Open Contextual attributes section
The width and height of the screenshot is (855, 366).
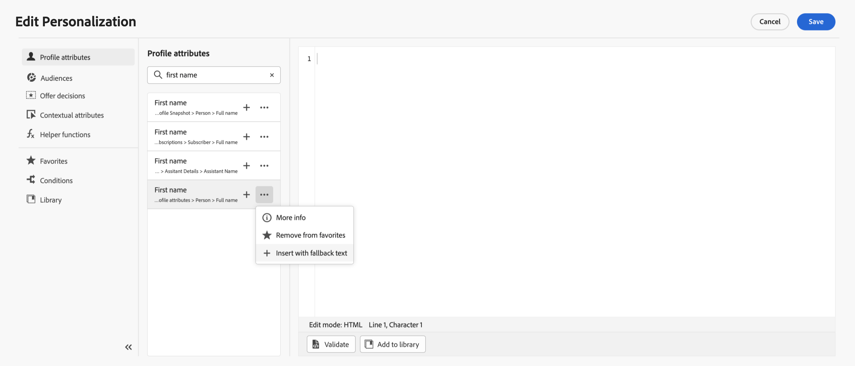[71, 115]
